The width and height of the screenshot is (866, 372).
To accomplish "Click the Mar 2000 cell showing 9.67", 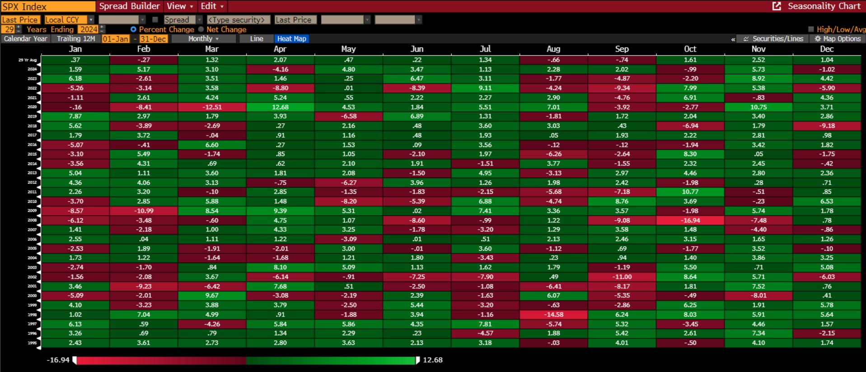I will coord(212,296).
